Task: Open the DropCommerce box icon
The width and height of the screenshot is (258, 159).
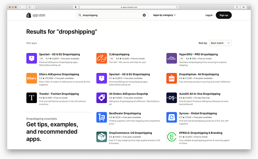Action: click(102, 137)
